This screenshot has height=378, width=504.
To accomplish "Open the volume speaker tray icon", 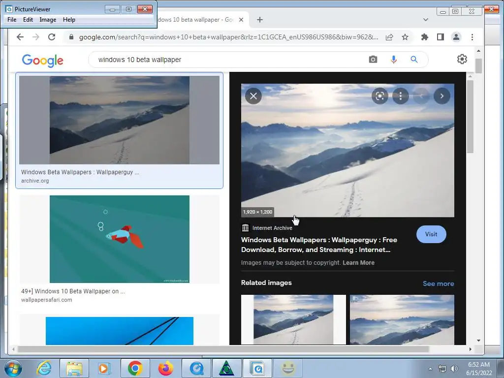I will (454, 369).
